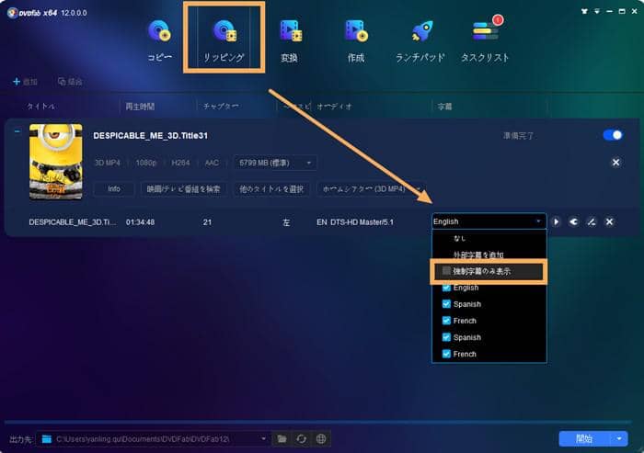Click the globe icon at bottom
This screenshot has height=453, width=644.
(321, 439)
